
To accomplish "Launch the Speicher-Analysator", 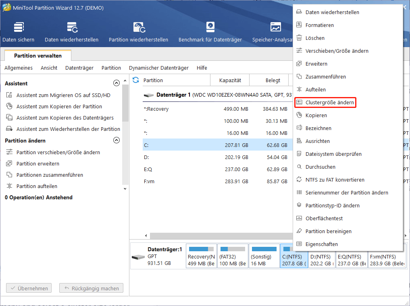I will [276, 30].
